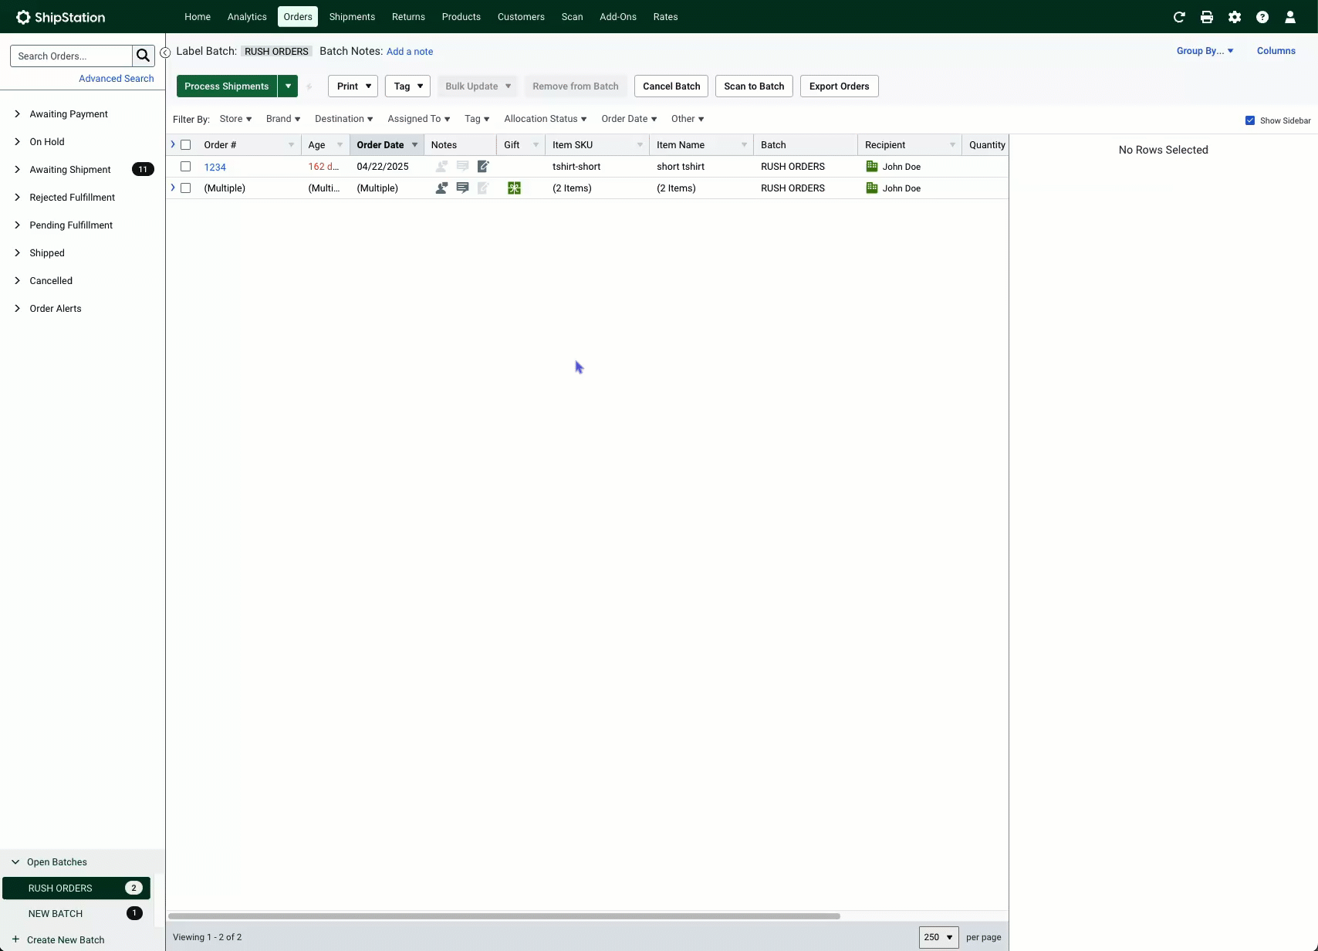Switch to the Shipments tab

pyautogui.click(x=352, y=16)
